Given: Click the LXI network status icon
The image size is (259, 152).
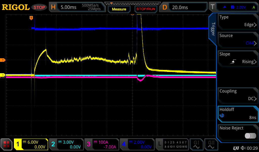Looking at the screenshot, I should click(236, 148).
